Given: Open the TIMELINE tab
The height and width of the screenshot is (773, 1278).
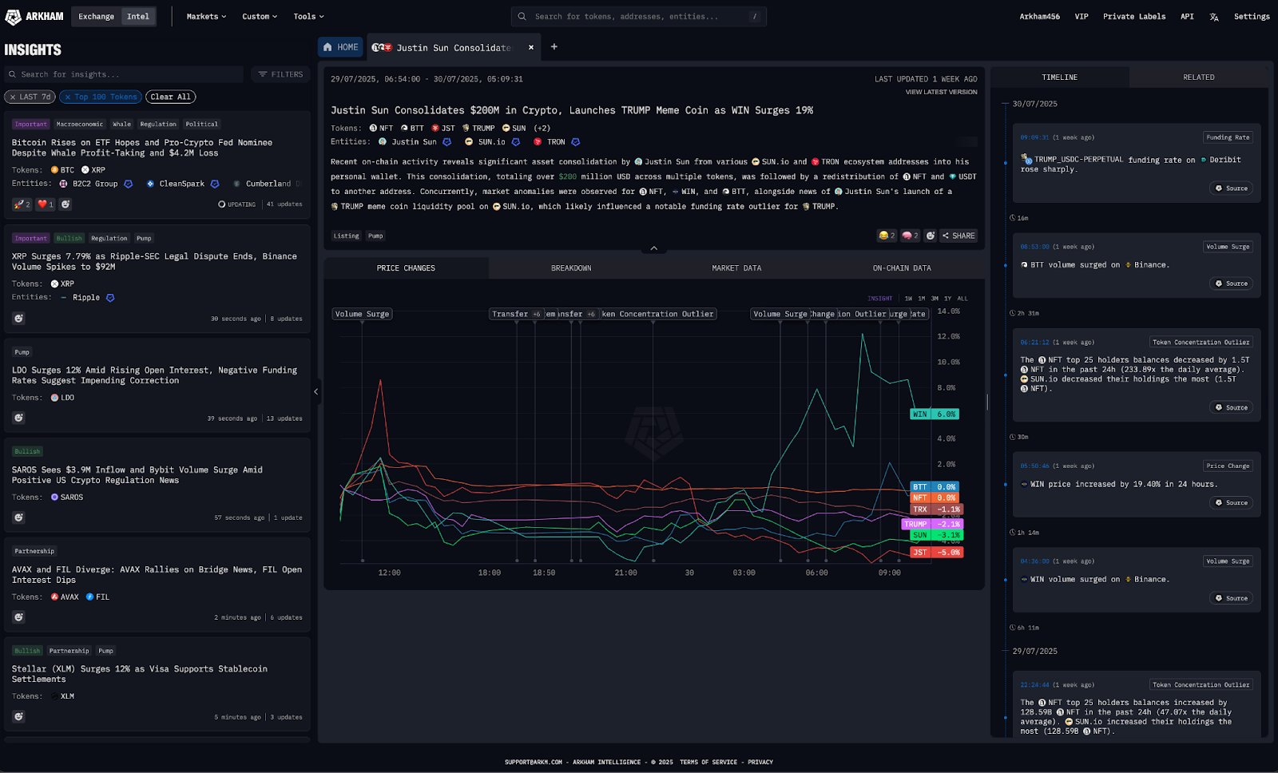Looking at the screenshot, I should pos(1060,77).
